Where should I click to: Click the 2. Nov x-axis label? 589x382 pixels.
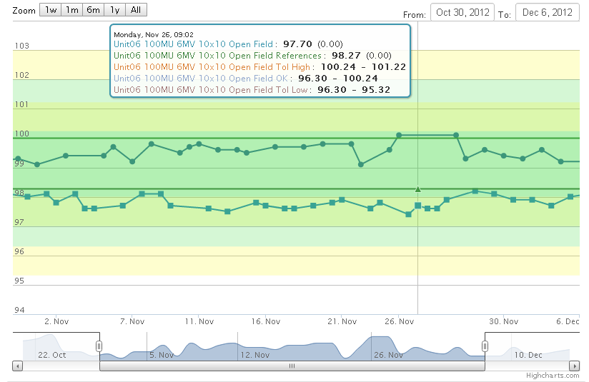(x=56, y=321)
